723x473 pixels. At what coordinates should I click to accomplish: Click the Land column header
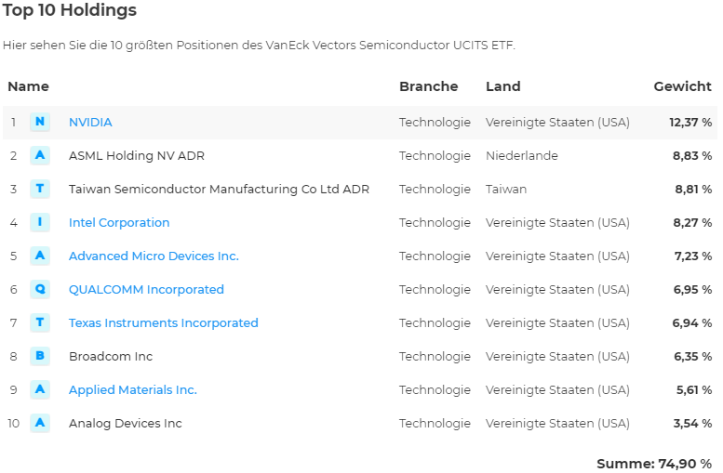point(502,86)
